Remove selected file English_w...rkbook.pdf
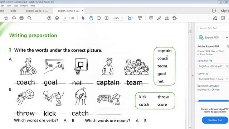Viewport: 229px width, 129px height. (x=227, y=66)
